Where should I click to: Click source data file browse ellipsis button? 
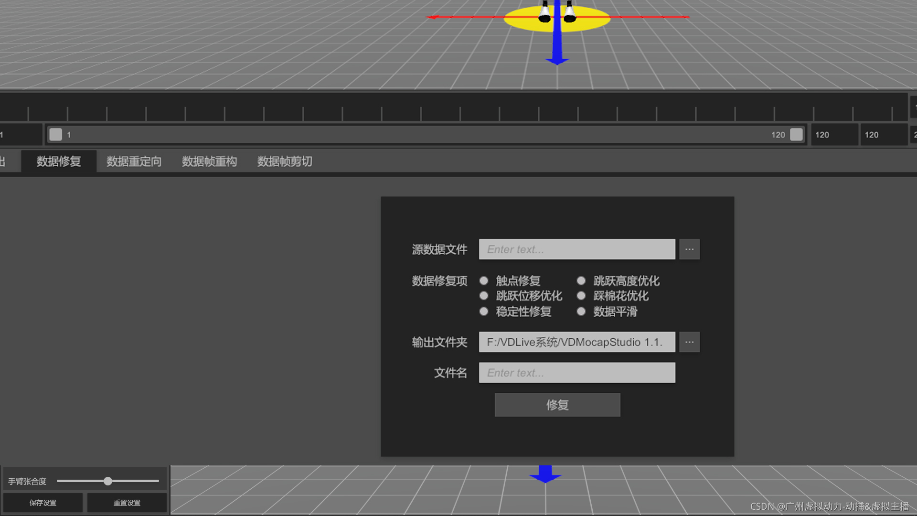pyautogui.click(x=689, y=249)
